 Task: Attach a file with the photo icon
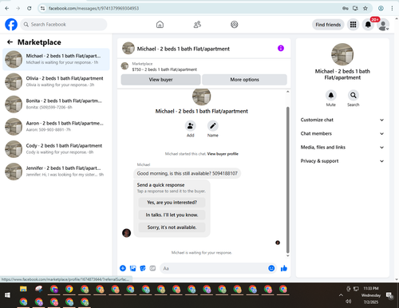point(132,268)
